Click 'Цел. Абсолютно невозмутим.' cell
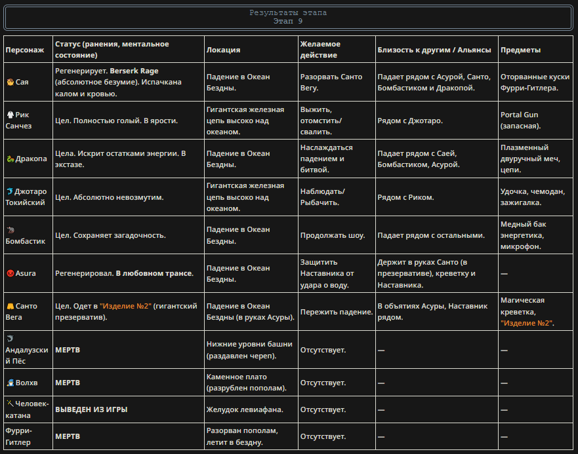The height and width of the screenshot is (454, 578). [129, 197]
